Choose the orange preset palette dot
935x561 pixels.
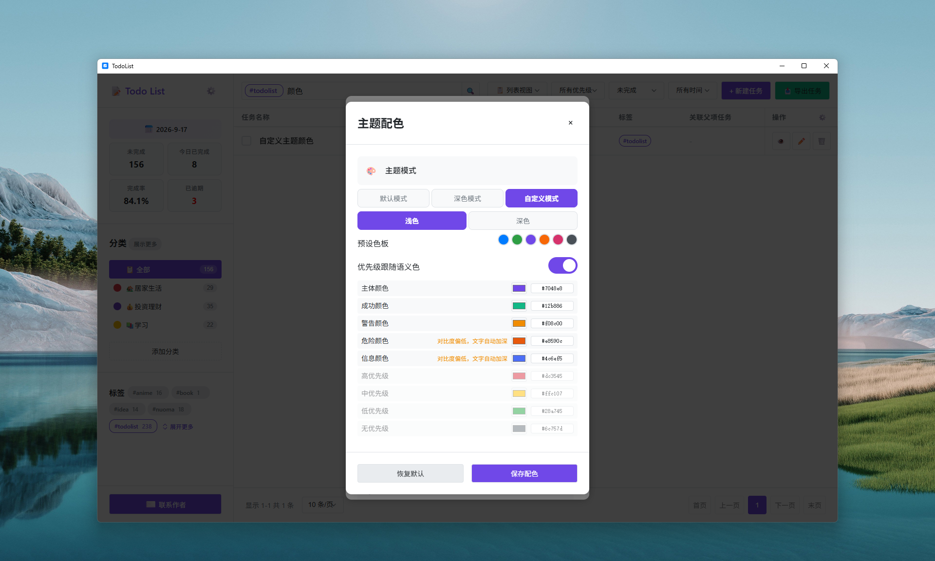click(544, 240)
